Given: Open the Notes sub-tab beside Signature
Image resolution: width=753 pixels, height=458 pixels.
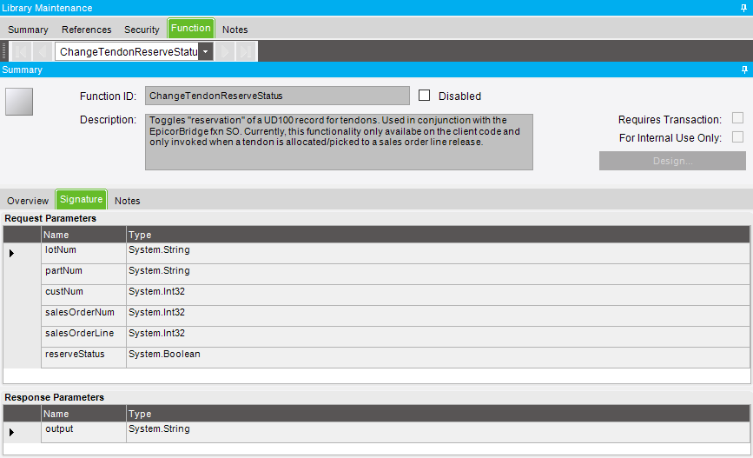Looking at the screenshot, I should (x=128, y=201).
